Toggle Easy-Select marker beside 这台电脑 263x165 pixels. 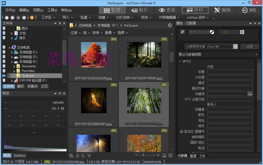(x=4, y=47)
